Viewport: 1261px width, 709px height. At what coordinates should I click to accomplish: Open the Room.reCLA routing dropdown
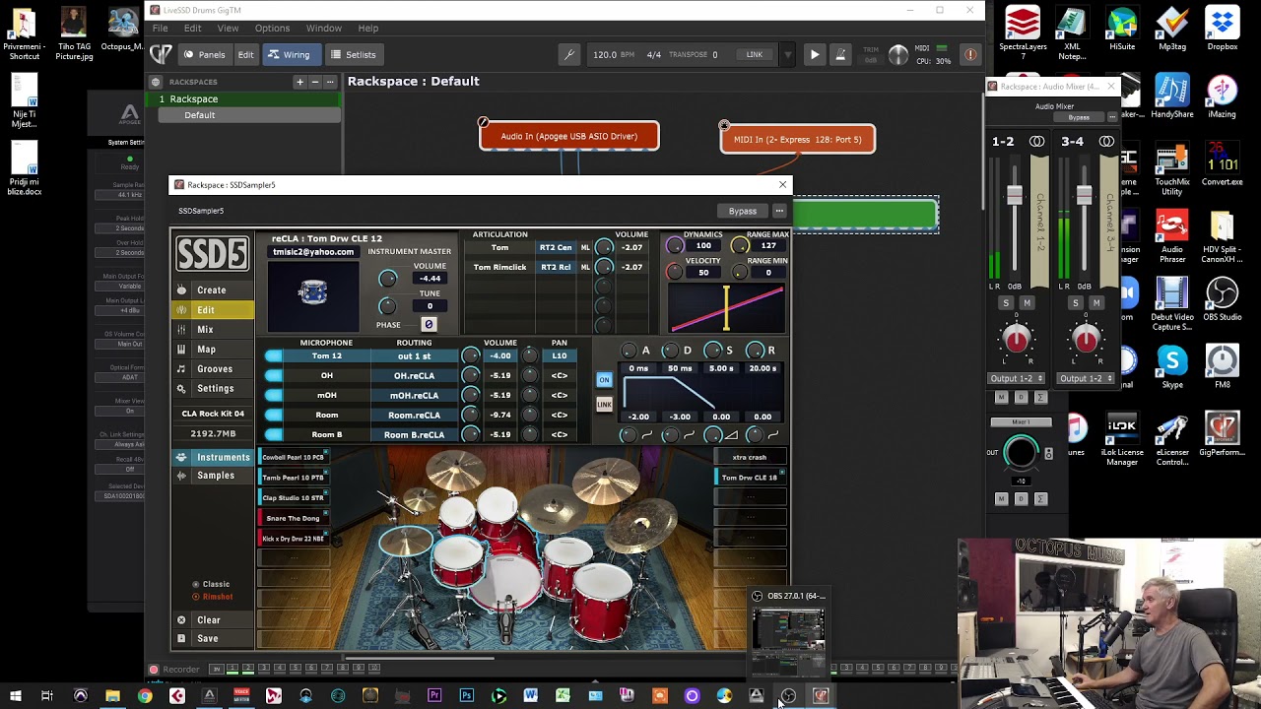414,415
